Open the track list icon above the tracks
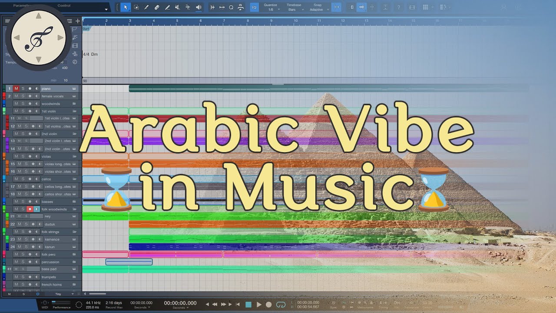The width and height of the screenshot is (556, 313). 7,21
